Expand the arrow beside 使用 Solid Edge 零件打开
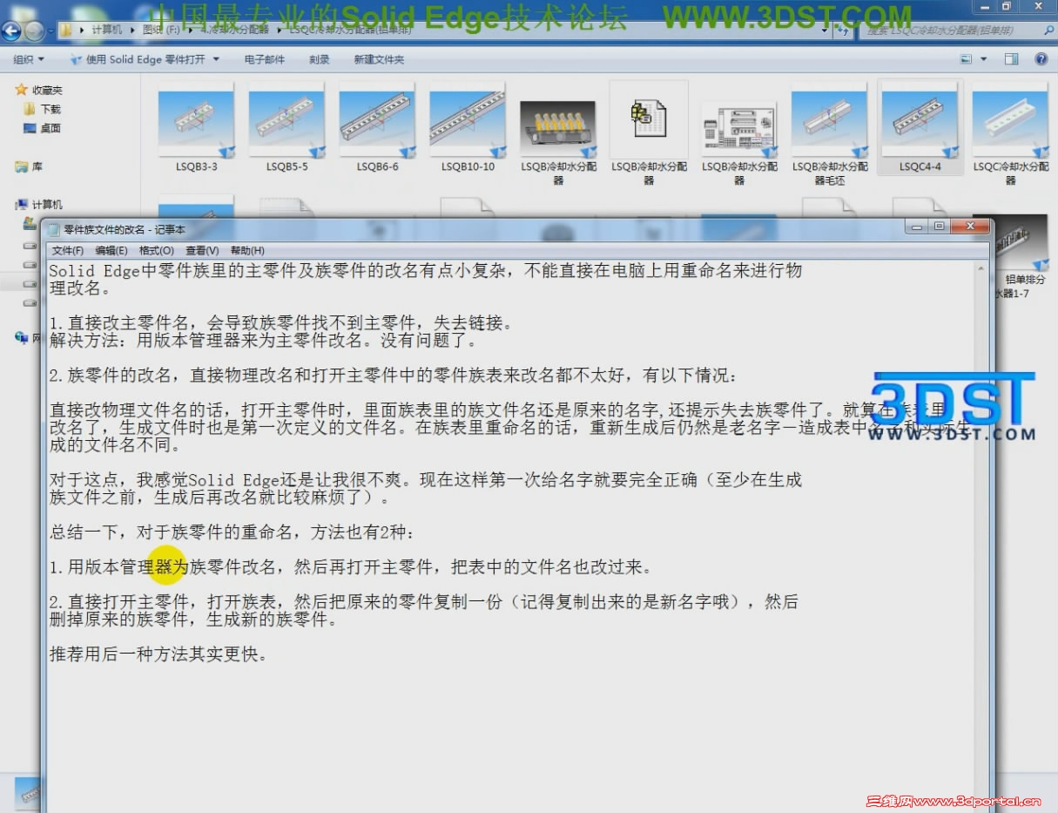This screenshot has height=813, width=1058. click(x=216, y=59)
